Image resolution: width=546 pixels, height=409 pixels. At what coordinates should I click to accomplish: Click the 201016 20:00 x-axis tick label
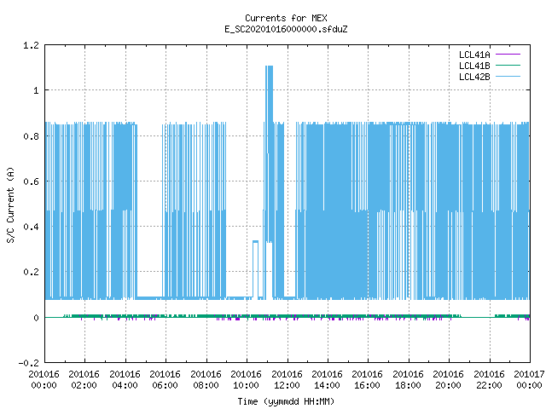click(449, 380)
